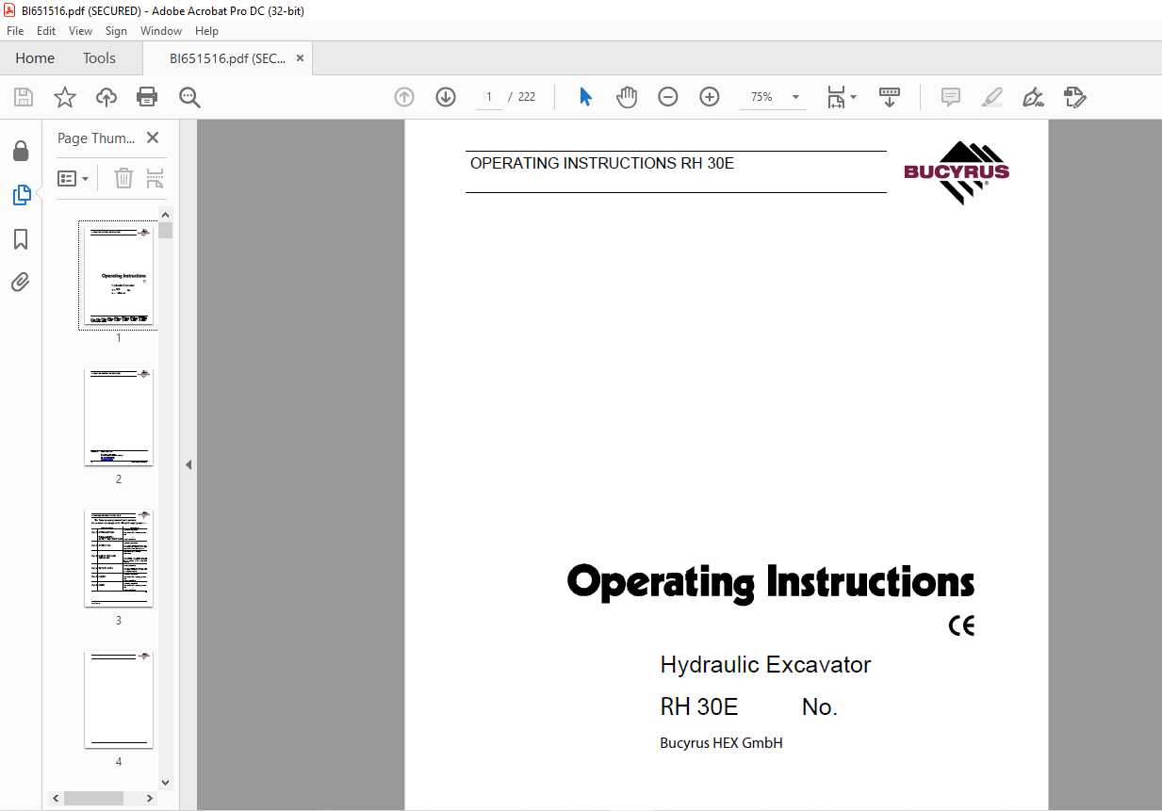The image size is (1162, 811).
Task: Add a comment with speech bubble
Action: click(951, 97)
